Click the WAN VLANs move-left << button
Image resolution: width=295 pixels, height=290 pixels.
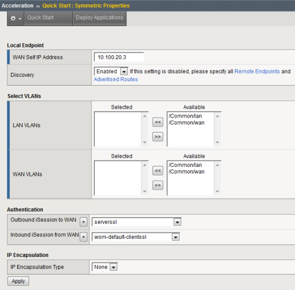(x=157, y=171)
